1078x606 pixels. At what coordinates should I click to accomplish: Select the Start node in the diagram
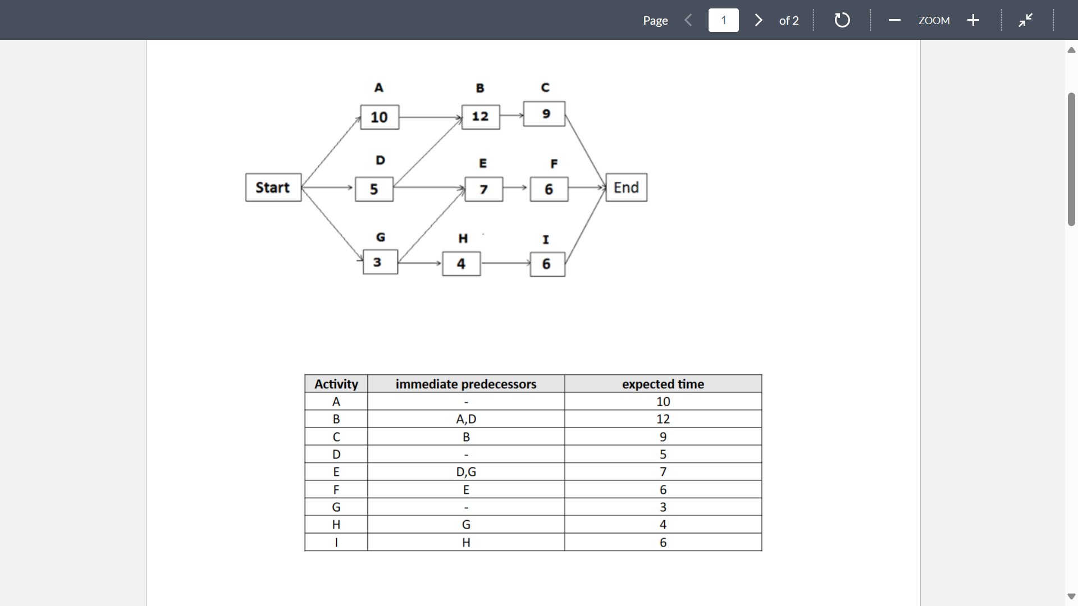pos(273,187)
